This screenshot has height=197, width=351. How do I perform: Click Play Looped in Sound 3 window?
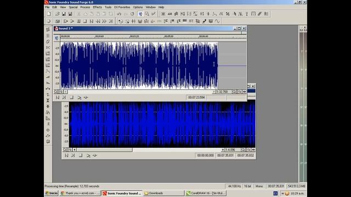(x=86, y=97)
